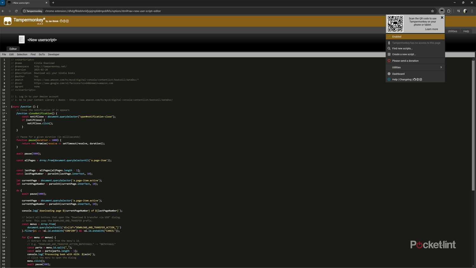Collapse the code fold at line 15
Screen dimensions: 476x268
coord(6,107)
